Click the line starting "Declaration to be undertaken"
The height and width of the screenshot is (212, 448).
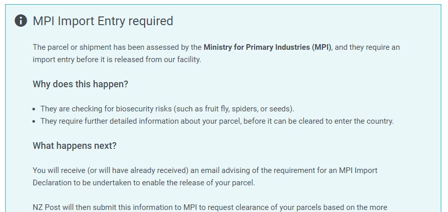pos(144,183)
